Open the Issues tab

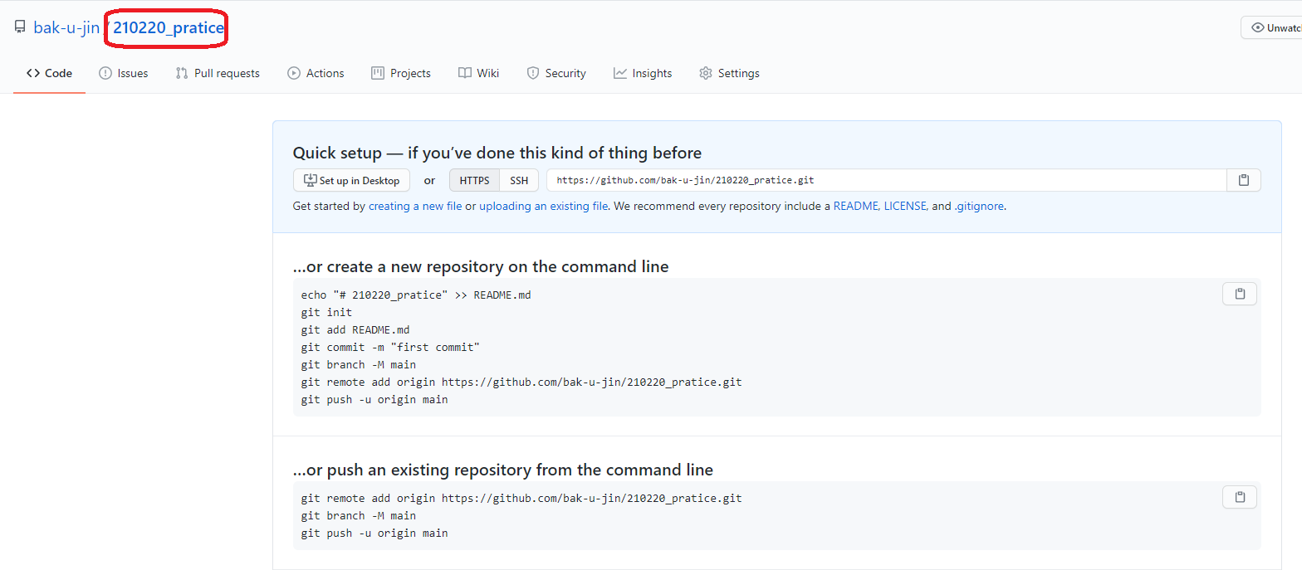coord(124,73)
